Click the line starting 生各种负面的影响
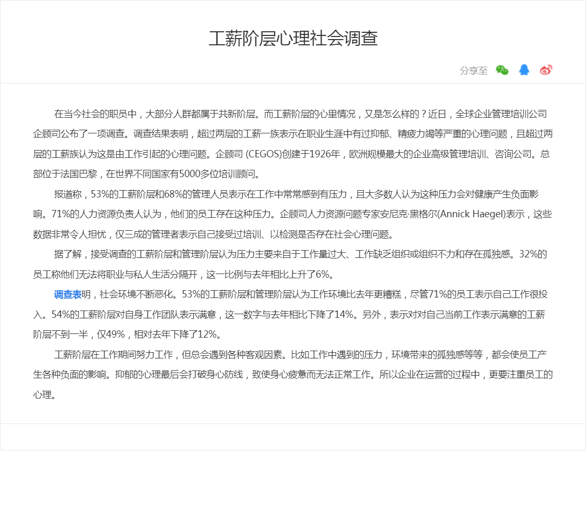The width and height of the screenshot is (586, 521). coord(293,375)
